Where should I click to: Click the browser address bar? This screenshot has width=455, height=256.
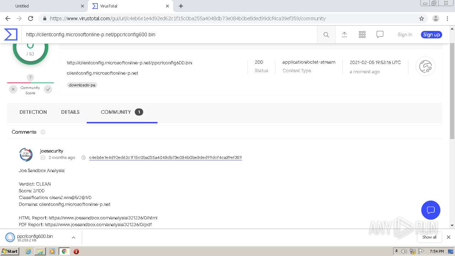pos(227,18)
